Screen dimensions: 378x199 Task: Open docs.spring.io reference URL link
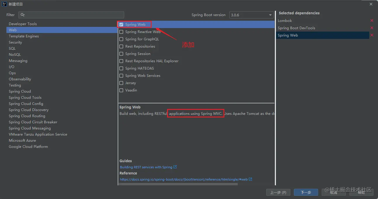click(x=184, y=179)
